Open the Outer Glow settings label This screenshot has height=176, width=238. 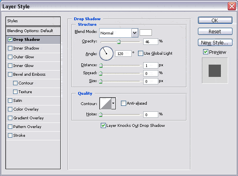coord(24,57)
